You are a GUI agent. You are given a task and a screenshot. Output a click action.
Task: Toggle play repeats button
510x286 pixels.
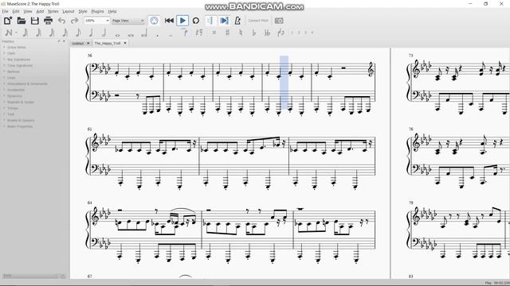tap(210, 21)
